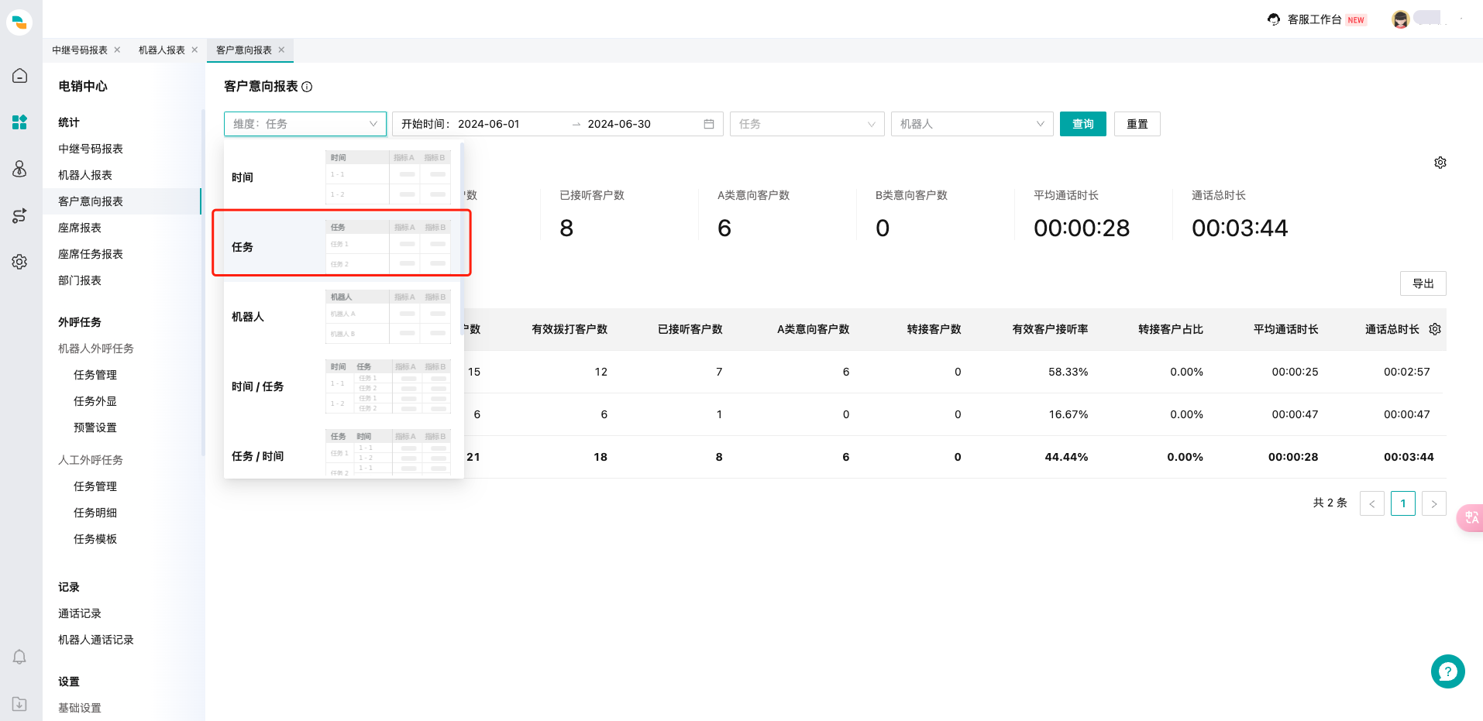This screenshot has height=721, width=1483.
Task: Open the home icon in left rail
Action: (19, 76)
